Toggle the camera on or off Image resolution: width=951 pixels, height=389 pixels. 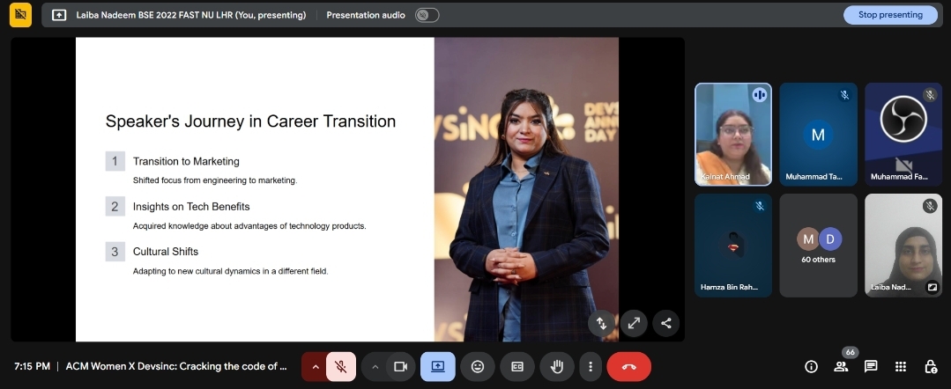click(x=400, y=366)
